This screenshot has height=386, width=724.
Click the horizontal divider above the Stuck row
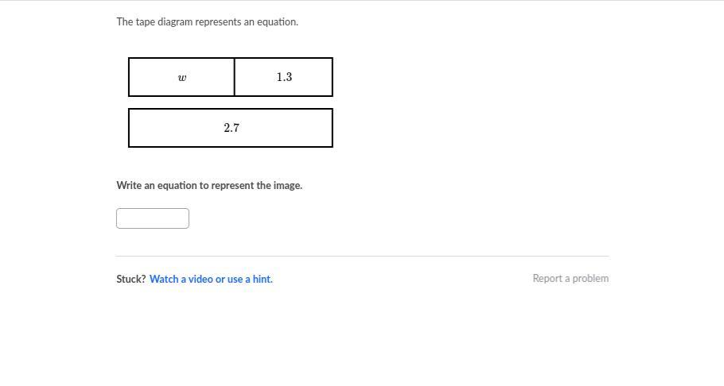point(362,256)
